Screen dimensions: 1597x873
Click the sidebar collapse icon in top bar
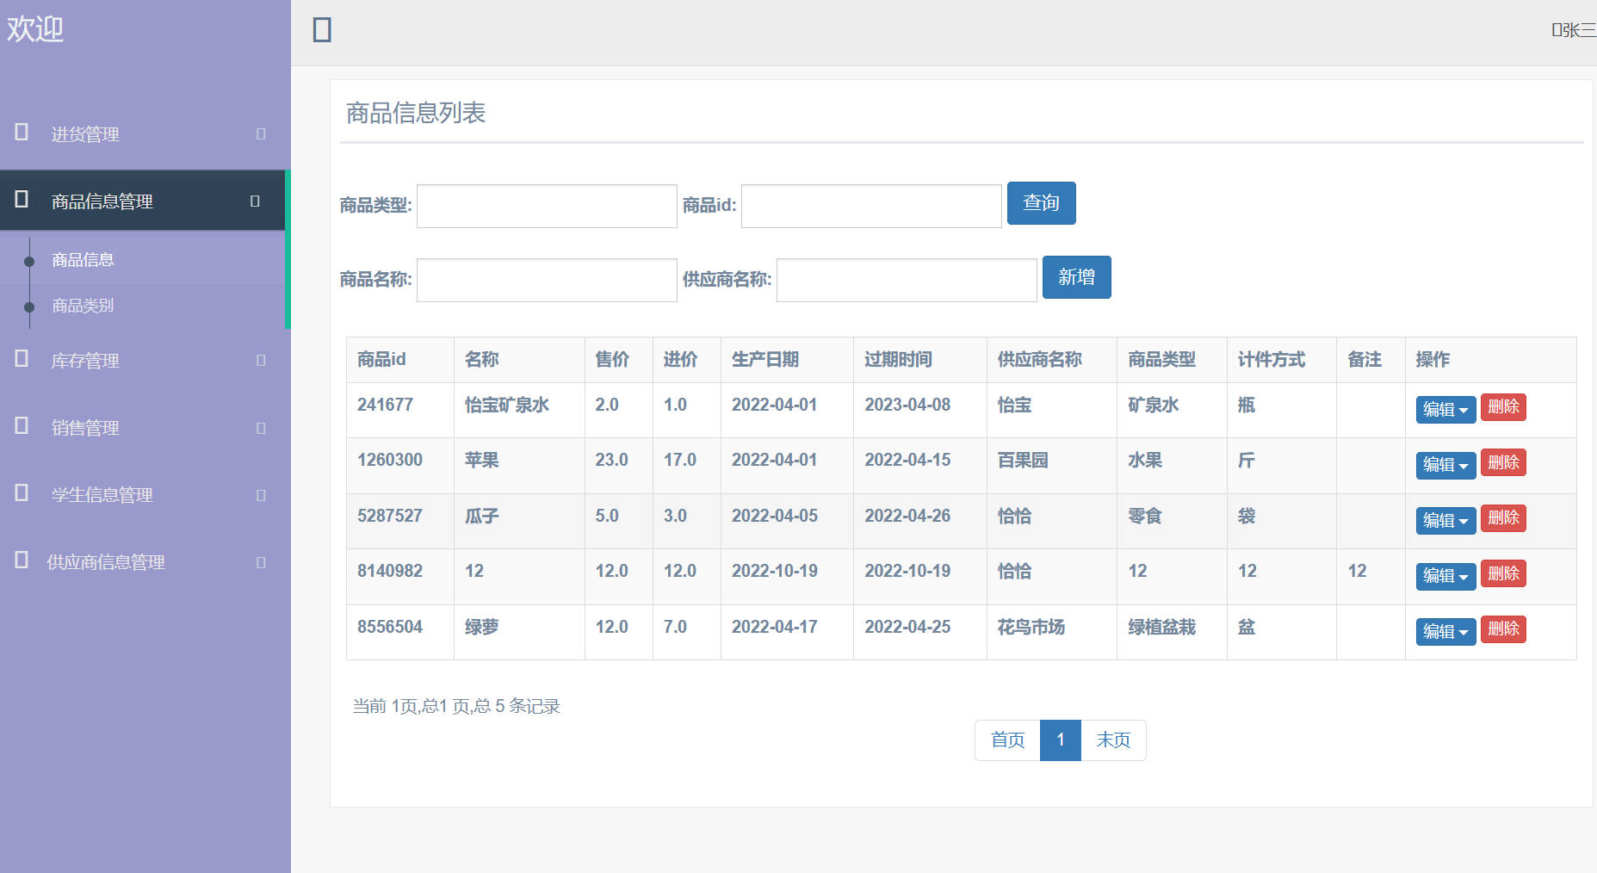click(321, 28)
